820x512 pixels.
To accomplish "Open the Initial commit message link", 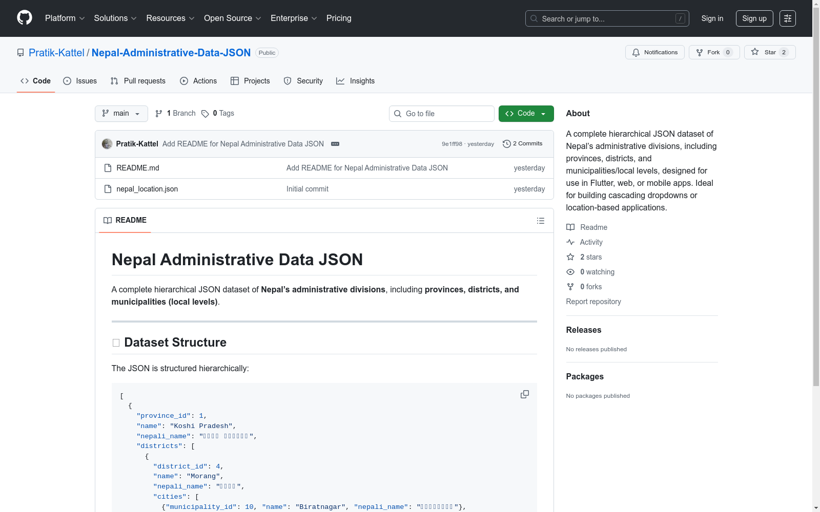I will pos(307,189).
